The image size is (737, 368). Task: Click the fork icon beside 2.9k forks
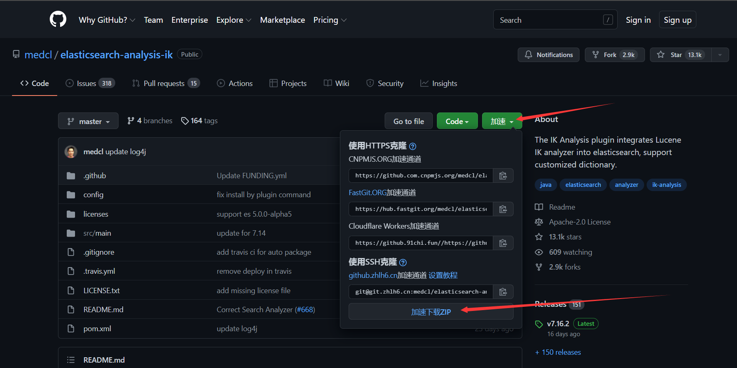pos(539,267)
